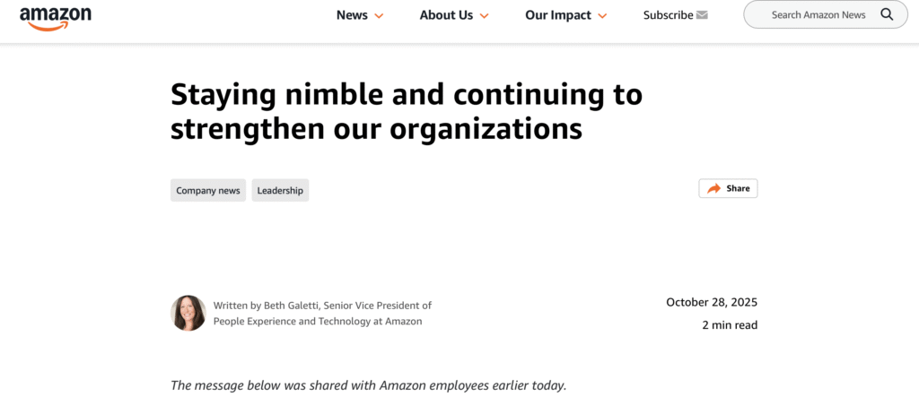Click Beth Galetti's author photo
919x414 pixels.
click(188, 313)
